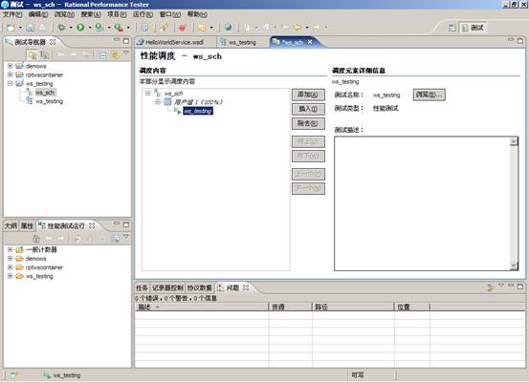
Task: Click into the 测试描述 text area
Action: (x=422, y=203)
